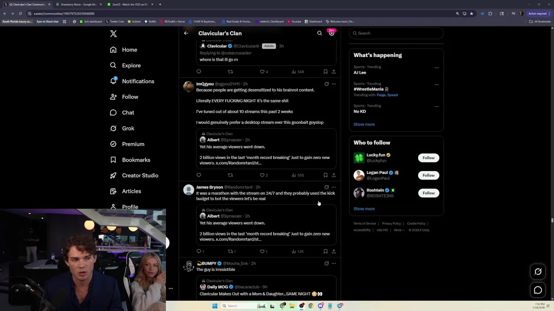Open the kick dashboard bookmark

pyautogui.click(x=91, y=22)
